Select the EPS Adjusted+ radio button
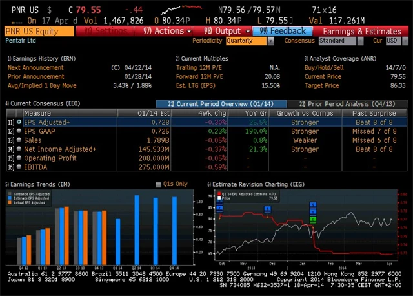The image size is (413, 296). point(19,122)
